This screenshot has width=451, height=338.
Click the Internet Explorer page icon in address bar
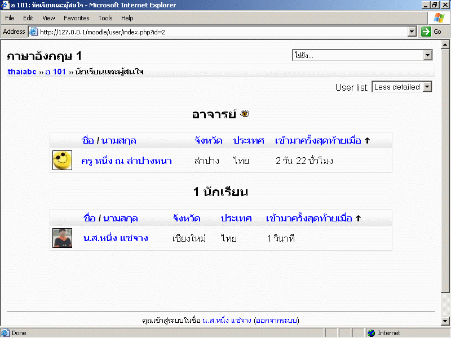[x=33, y=32]
